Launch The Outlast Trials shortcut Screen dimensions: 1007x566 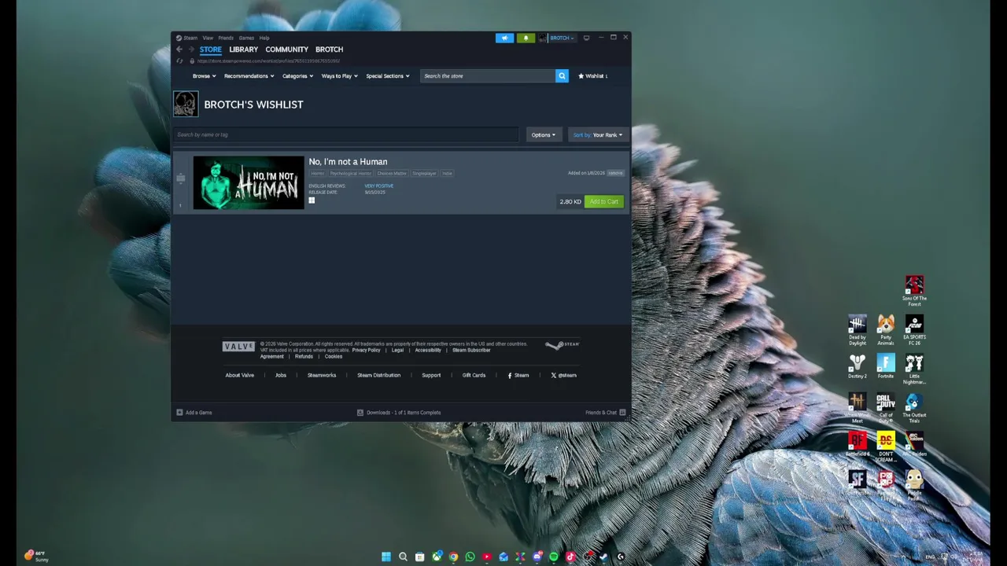tap(914, 408)
